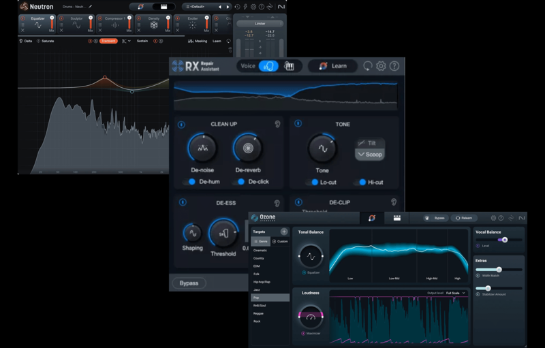This screenshot has width=545, height=348.
Task: Select the Tilt tone option
Action: tap(370, 143)
